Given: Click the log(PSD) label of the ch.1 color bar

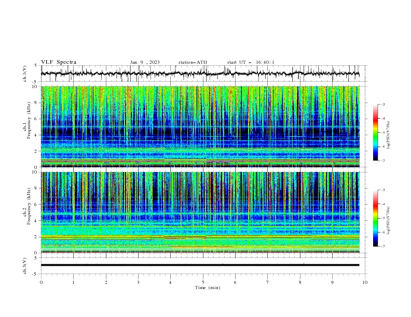Looking at the screenshot, I should tap(389, 135).
